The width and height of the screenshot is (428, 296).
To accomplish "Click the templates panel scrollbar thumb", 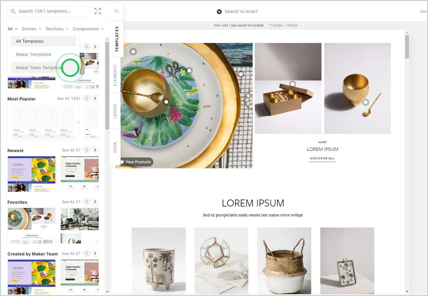I will click(x=107, y=86).
